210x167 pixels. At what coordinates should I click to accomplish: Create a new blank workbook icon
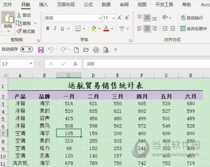click(76, 50)
